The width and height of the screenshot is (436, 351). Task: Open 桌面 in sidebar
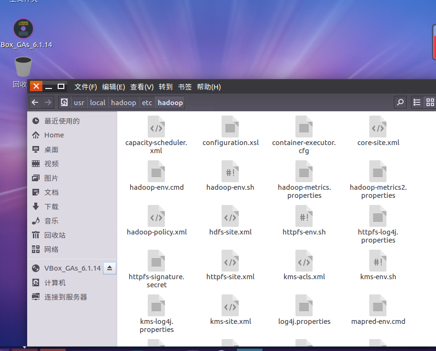tap(72, 149)
